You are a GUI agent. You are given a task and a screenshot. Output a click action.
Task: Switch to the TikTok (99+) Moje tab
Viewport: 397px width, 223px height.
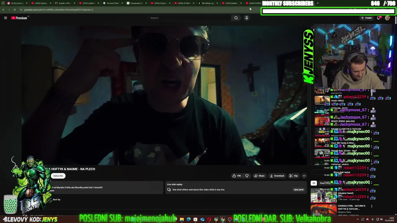pos(207,3)
